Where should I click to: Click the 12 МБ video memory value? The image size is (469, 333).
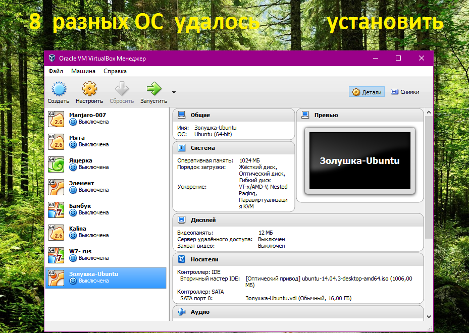(266, 233)
